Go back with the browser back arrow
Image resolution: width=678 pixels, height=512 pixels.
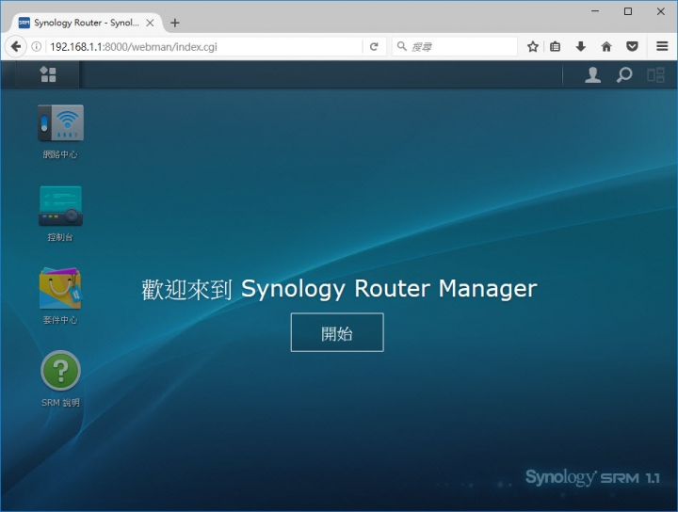click(16, 46)
